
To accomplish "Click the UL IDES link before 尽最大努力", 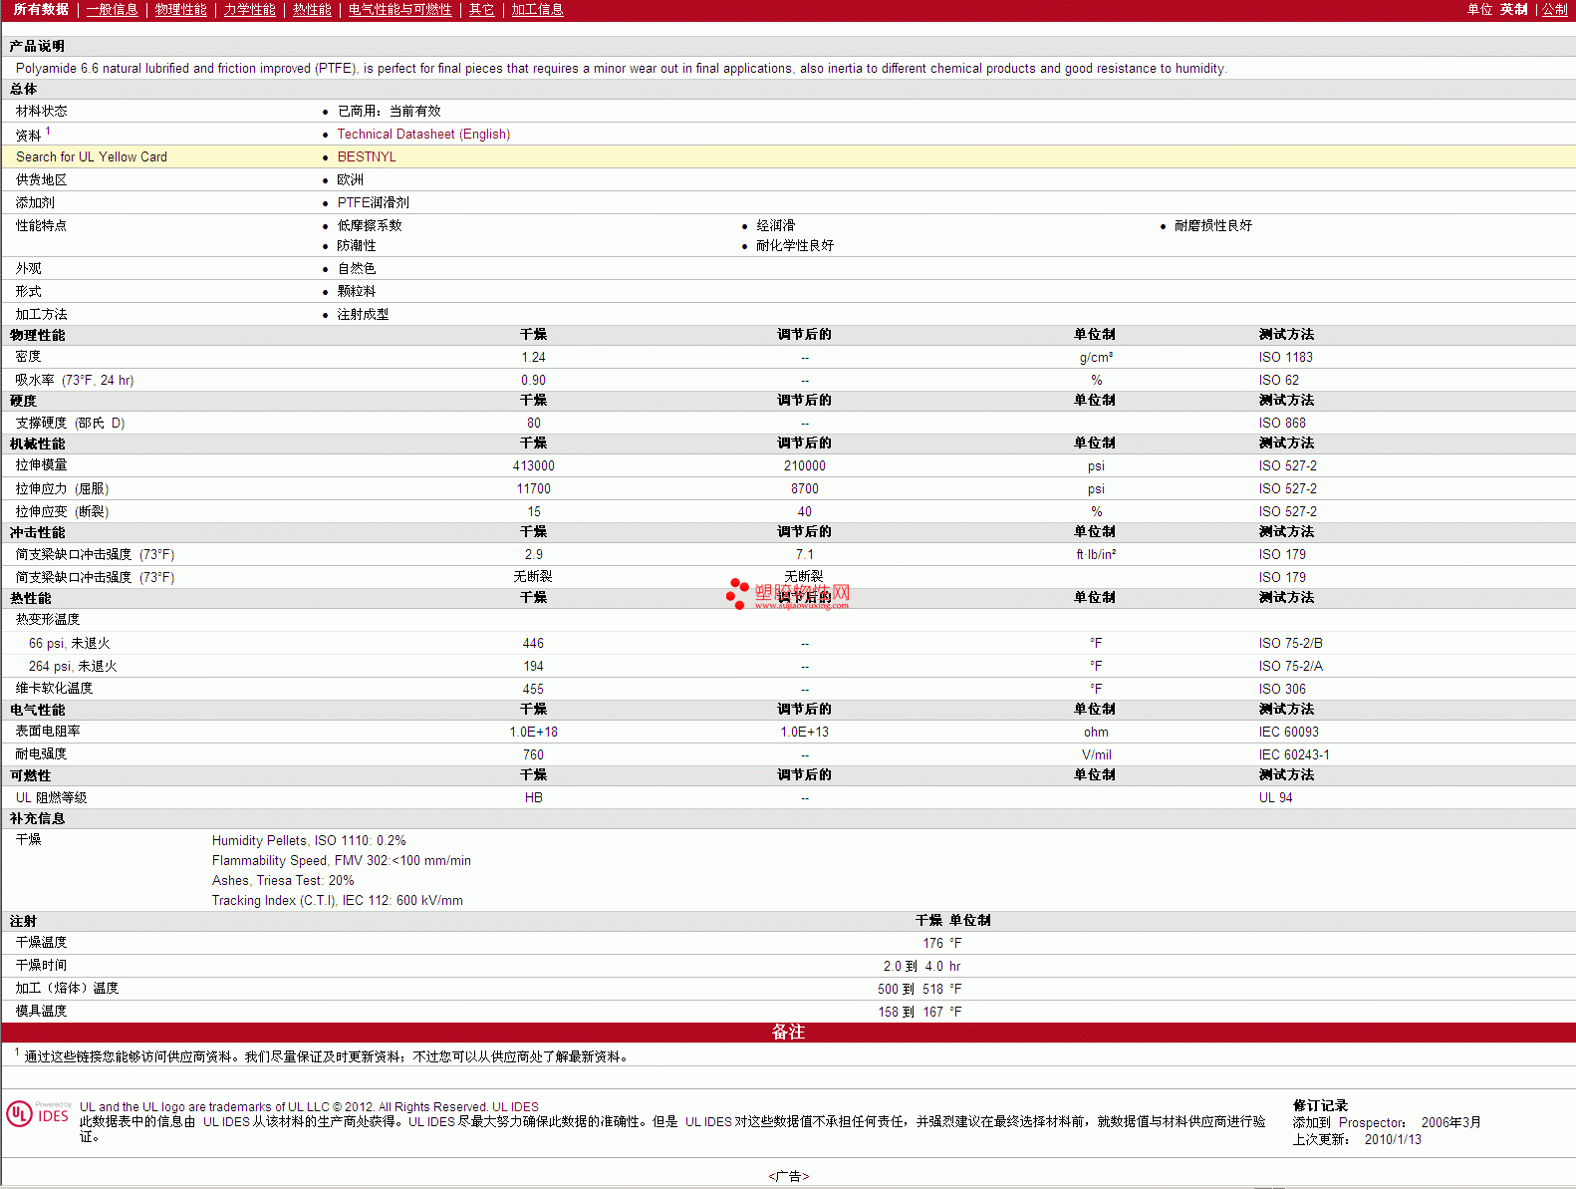I will [431, 1121].
